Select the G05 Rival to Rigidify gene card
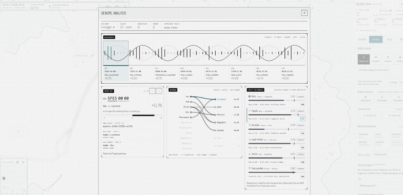Viewport: 403px width, 195px height. (x=217, y=74)
